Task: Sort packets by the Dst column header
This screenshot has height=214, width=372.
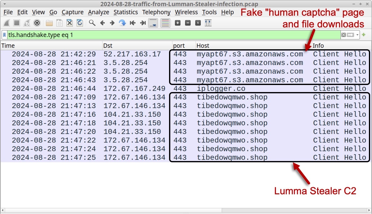Action: point(137,46)
